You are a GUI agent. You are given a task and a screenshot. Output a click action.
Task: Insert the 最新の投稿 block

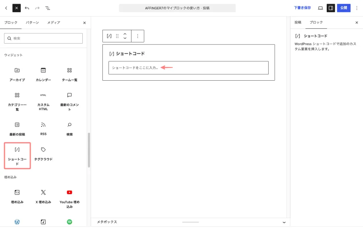point(17,129)
